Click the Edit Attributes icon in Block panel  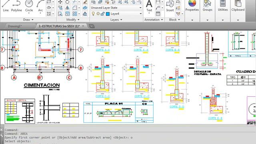pos(178,14)
